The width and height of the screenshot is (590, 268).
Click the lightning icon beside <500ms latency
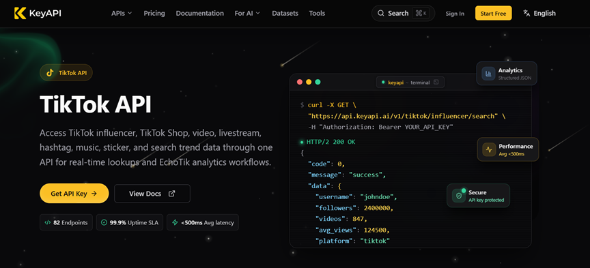[175, 222]
